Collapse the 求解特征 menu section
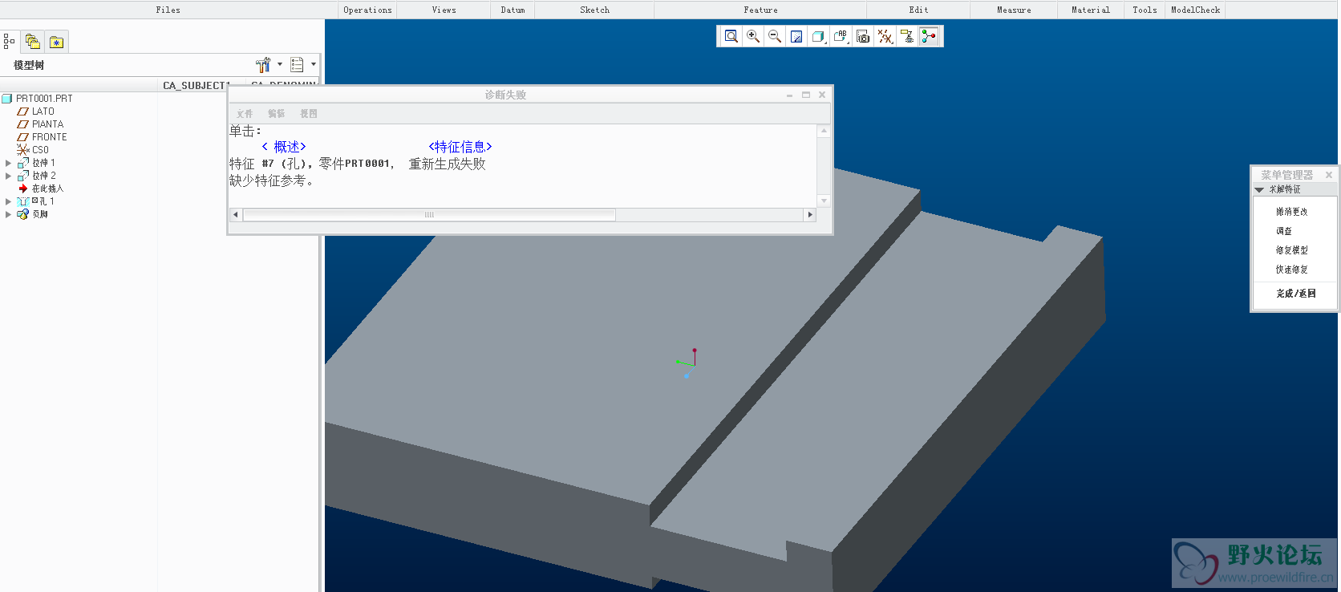Screen dimensions: 1341x592 click(x=1260, y=190)
